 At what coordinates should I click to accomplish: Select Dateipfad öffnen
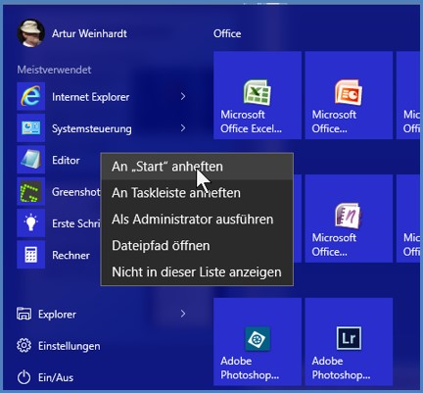197,246
